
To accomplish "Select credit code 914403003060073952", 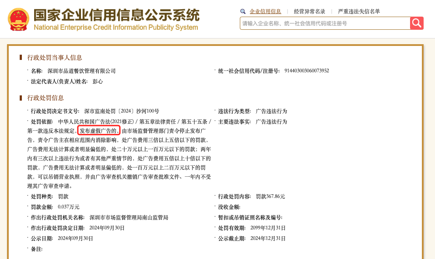I will (306, 71).
